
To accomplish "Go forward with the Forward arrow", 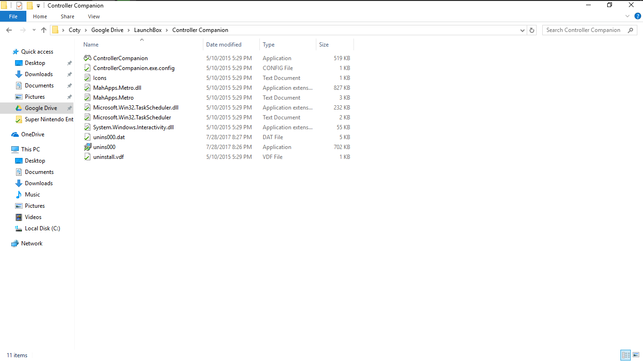I will (23, 30).
